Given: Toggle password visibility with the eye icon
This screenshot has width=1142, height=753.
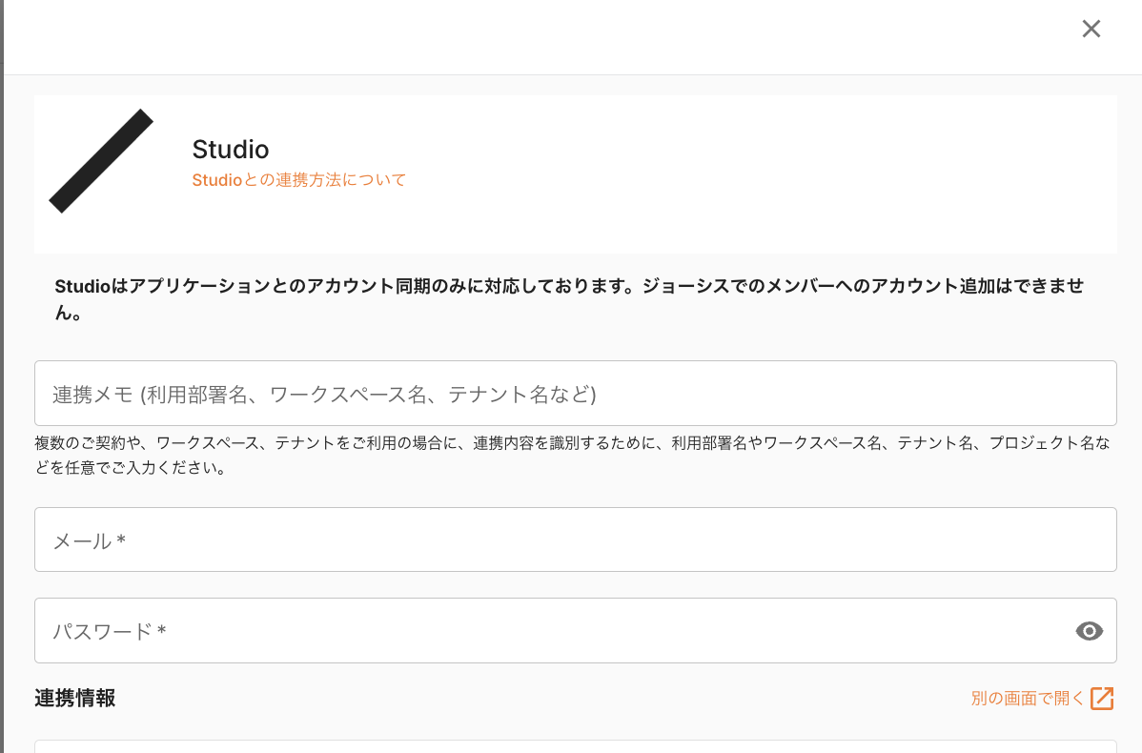Looking at the screenshot, I should click(x=1089, y=631).
